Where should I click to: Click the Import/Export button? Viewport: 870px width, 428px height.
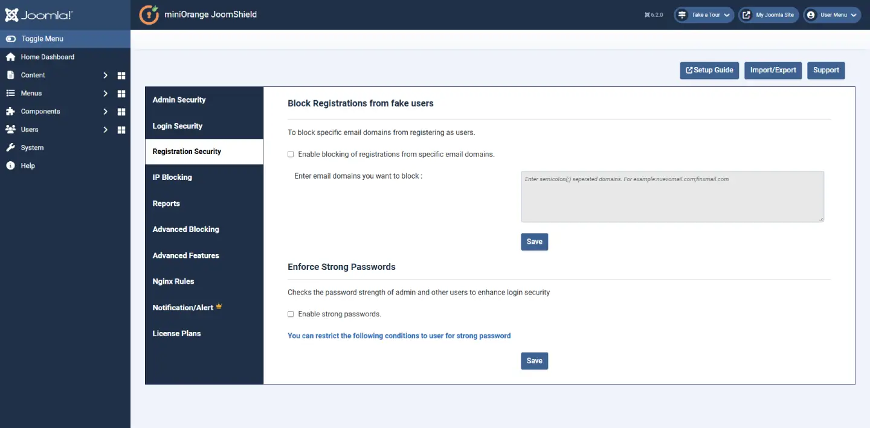tap(773, 70)
